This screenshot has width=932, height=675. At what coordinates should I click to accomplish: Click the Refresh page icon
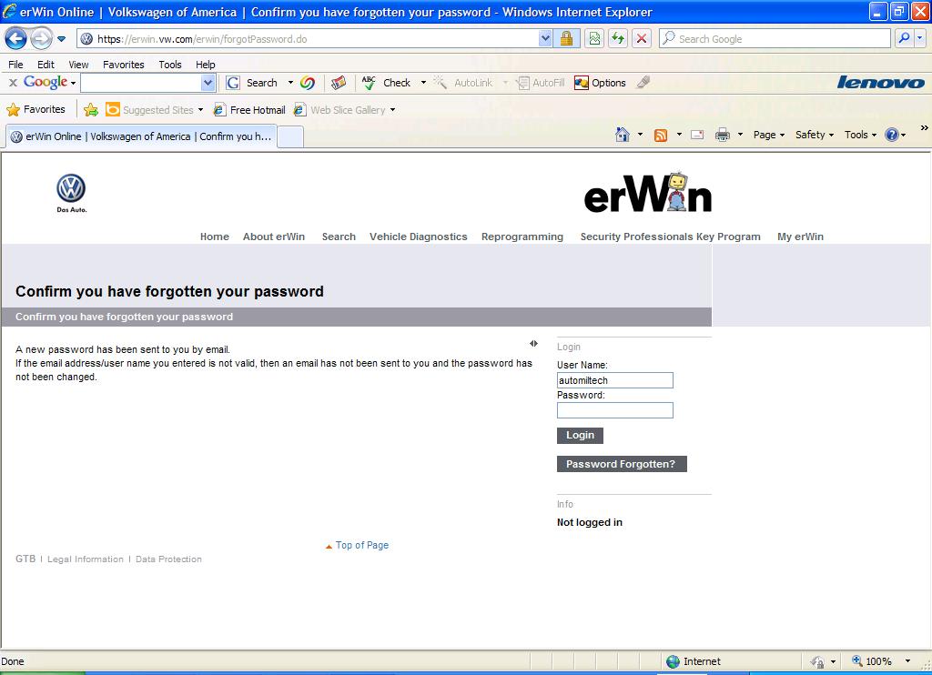coord(618,39)
